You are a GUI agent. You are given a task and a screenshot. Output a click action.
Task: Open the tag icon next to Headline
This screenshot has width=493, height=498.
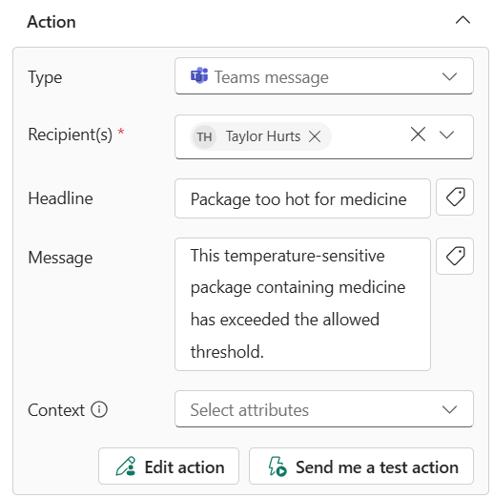point(455,197)
